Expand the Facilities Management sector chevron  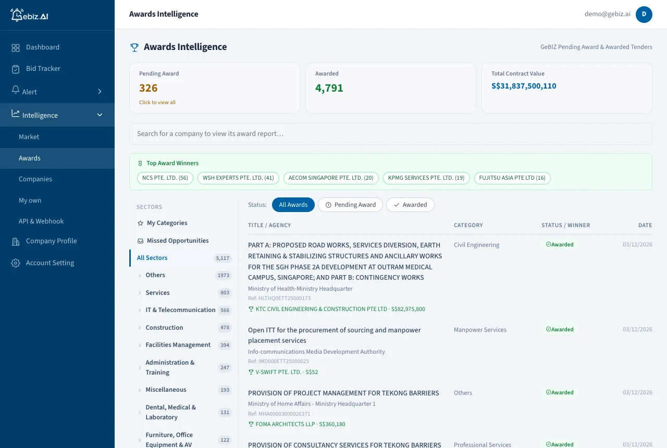pos(140,345)
